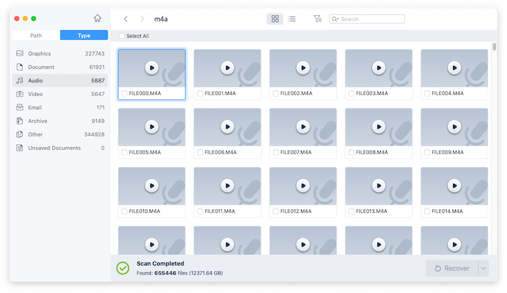This screenshot has width=507, height=293.
Task: Tick the FILE004.M4A checkbox
Action: point(427,93)
